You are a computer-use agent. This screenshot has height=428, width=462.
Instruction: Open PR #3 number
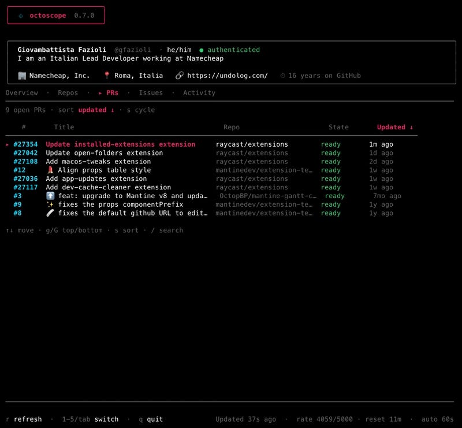click(x=17, y=196)
